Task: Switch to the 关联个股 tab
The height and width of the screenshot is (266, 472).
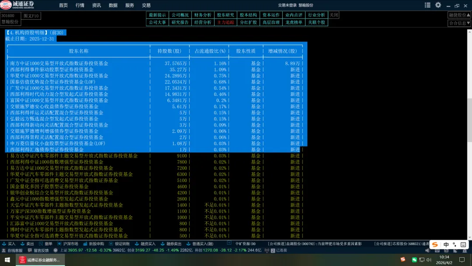Action: pos(316,22)
